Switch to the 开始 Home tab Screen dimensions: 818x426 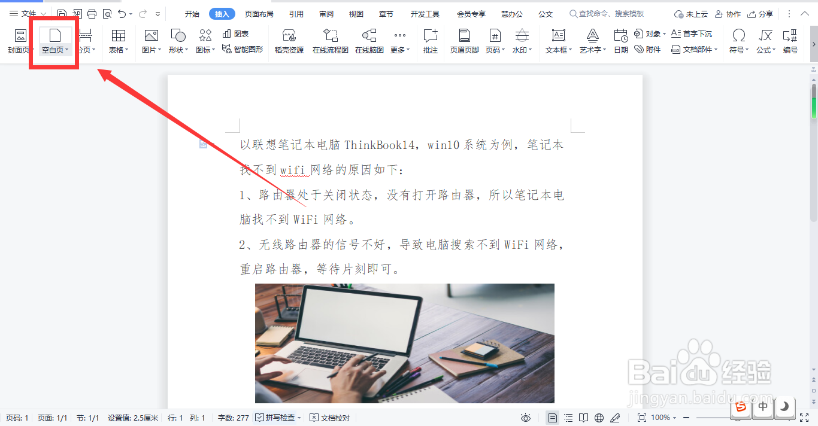click(192, 14)
